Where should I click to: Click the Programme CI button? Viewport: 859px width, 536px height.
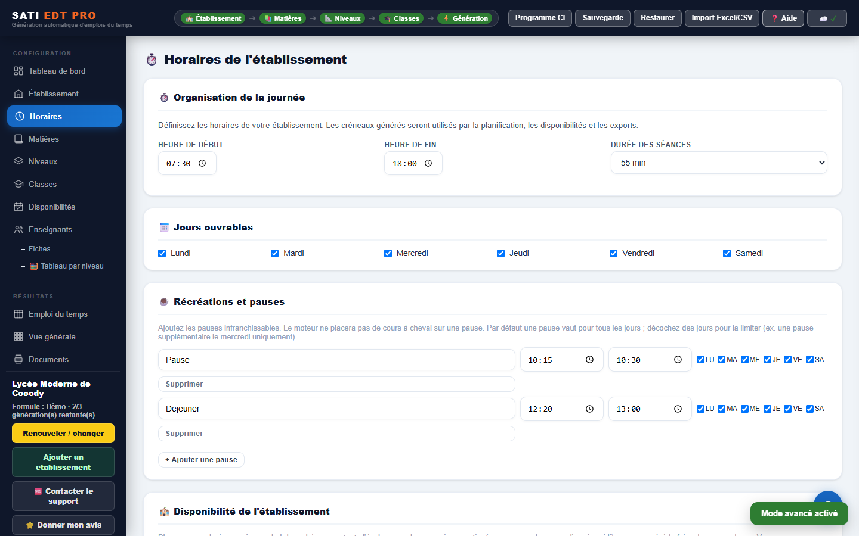click(540, 18)
